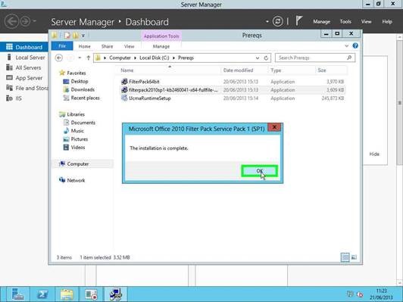Click the Server Manager back arrow
The height and width of the screenshot is (302, 403).
[11, 21]
